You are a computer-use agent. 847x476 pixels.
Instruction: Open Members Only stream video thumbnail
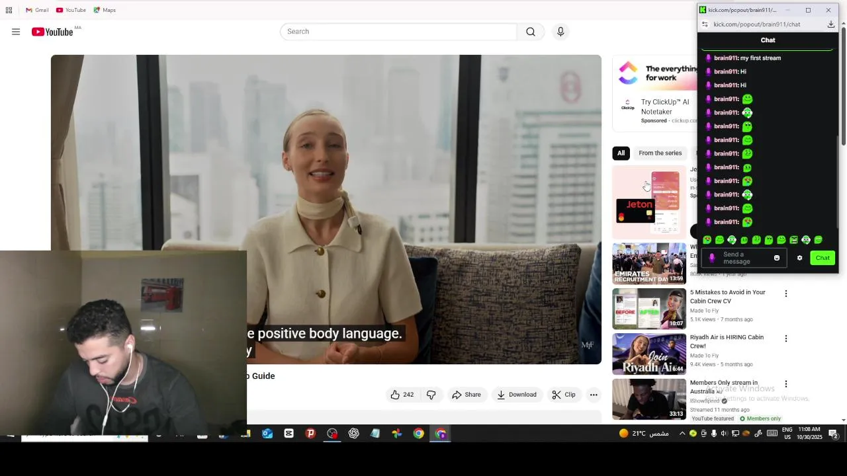[649, 399]
